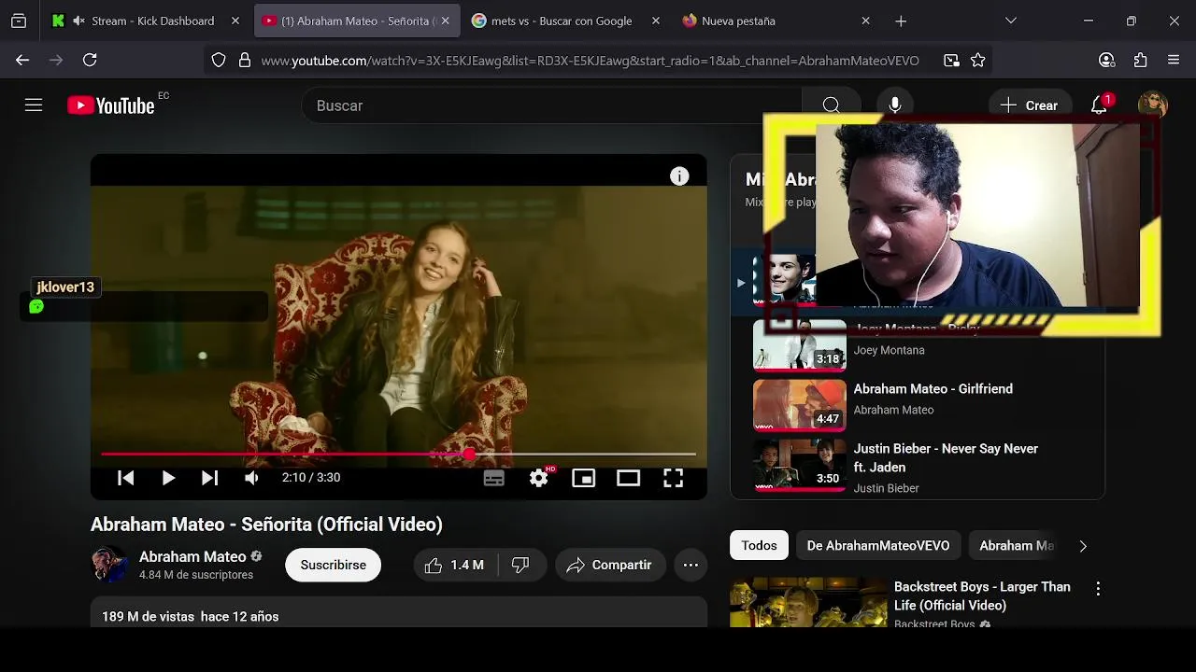Share the video via Compartir
Viewport: 1196px width, 672px height.
coord(610,565)
